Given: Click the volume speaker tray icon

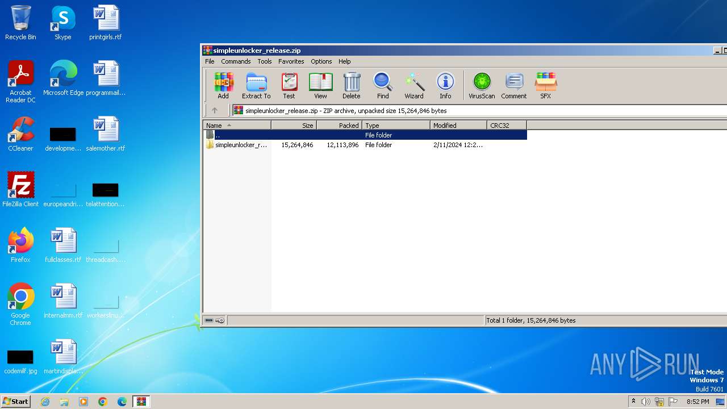Looking at the screenshot, I should click(x=646, y=402).
